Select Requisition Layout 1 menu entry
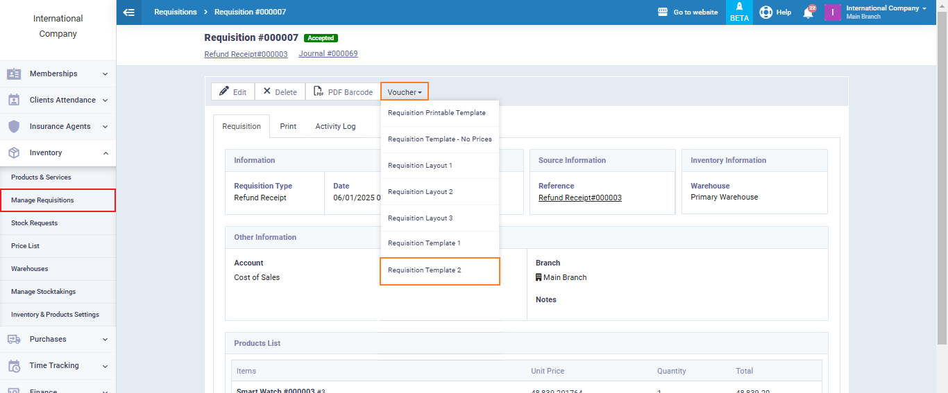Image resolution: width=948 pixels, height=393 pixels. click(420, 166)
